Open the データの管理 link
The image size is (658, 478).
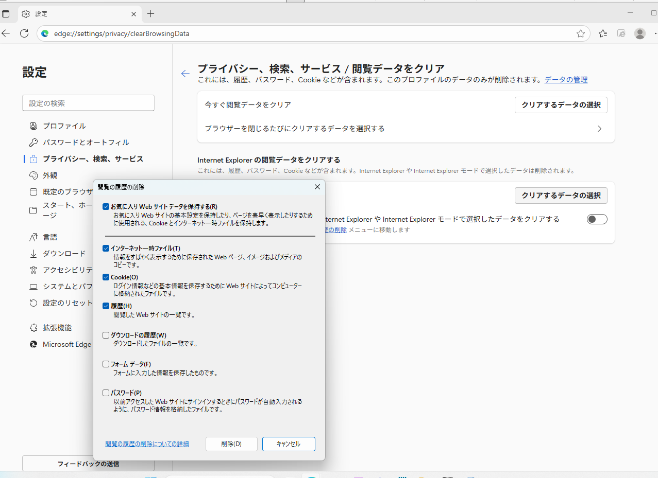[x=566, y=80]
